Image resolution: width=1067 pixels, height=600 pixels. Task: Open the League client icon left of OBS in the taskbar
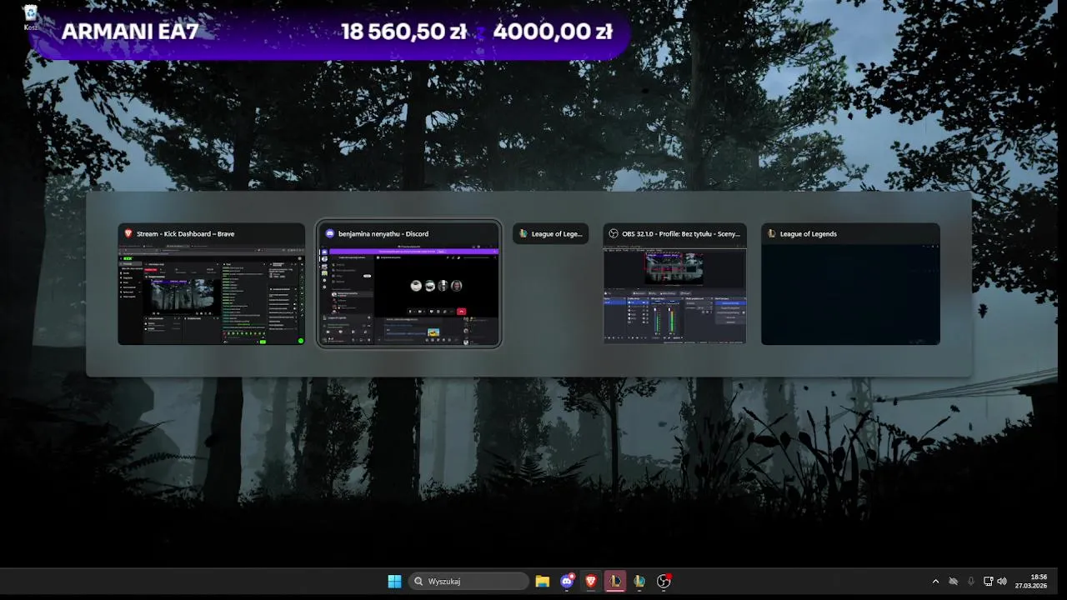click(x=639, y=582)
